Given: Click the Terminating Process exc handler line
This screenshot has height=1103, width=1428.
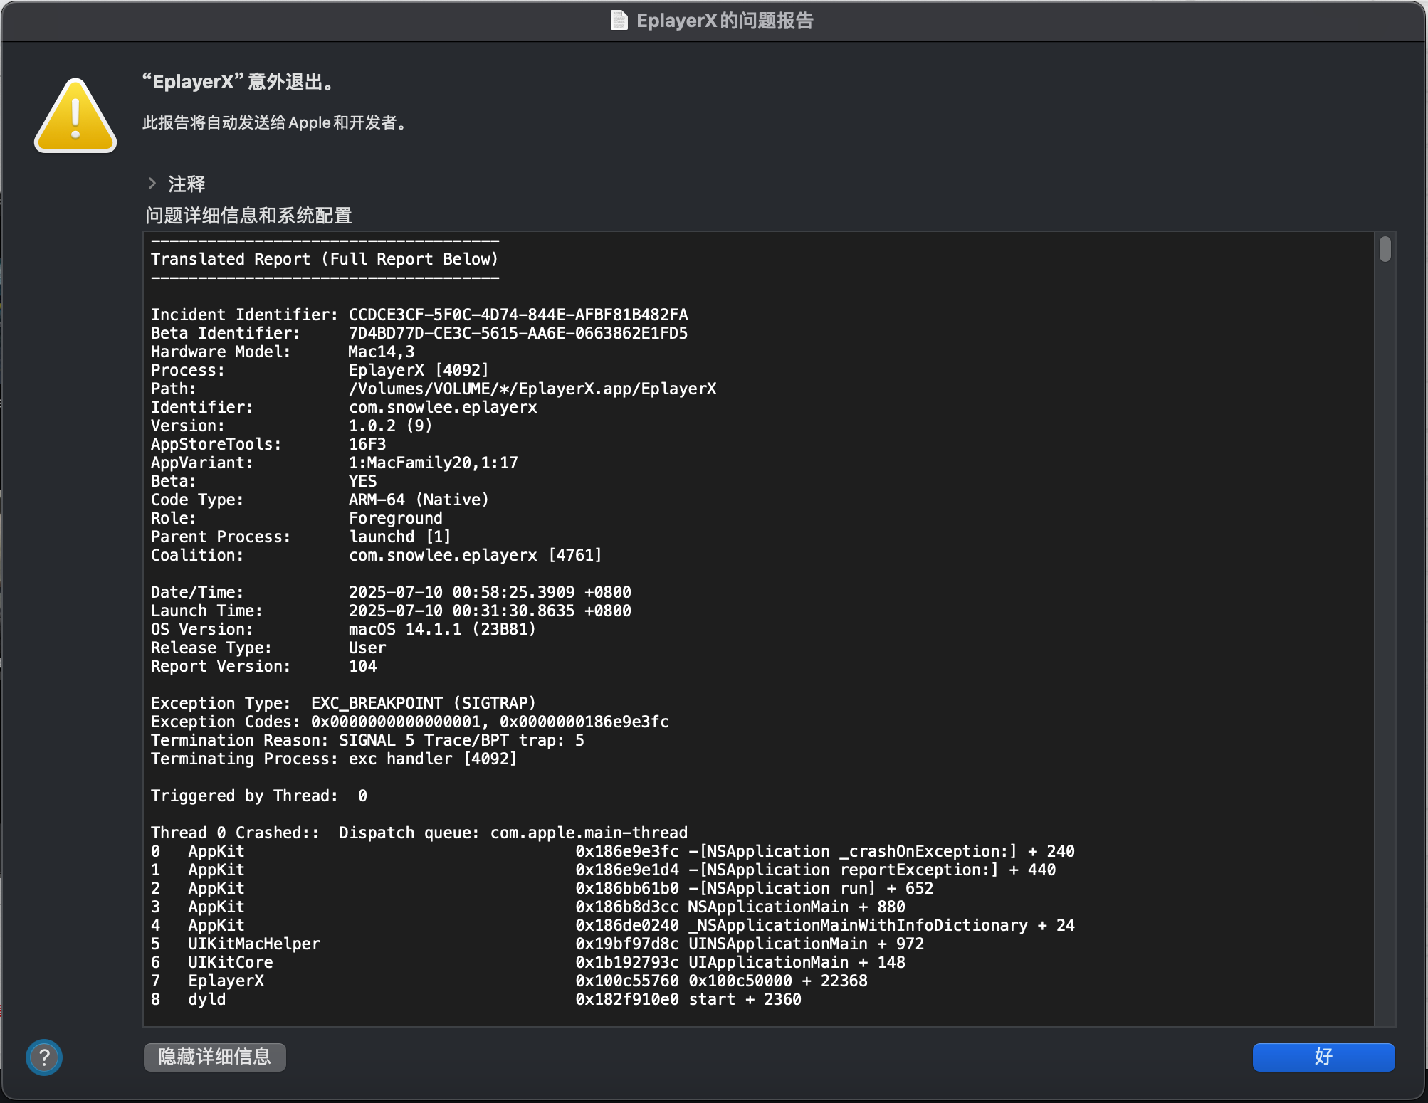Looking at the screenshot, I should coord(334,759).
